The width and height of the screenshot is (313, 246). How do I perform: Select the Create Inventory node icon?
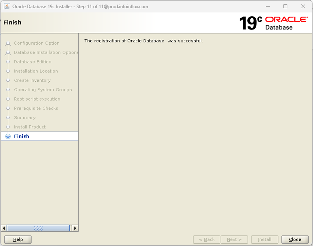(x=8, y=80)
